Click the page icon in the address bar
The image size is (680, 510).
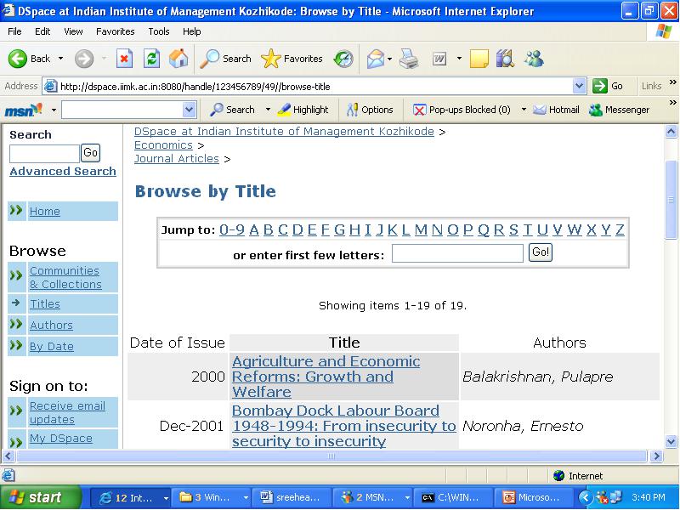51,87
